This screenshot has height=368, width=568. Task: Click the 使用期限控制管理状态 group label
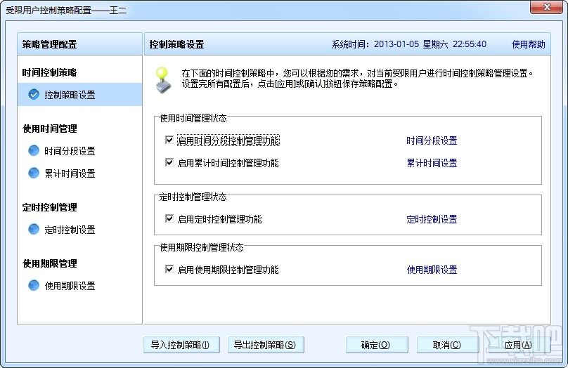coord(202,247)
